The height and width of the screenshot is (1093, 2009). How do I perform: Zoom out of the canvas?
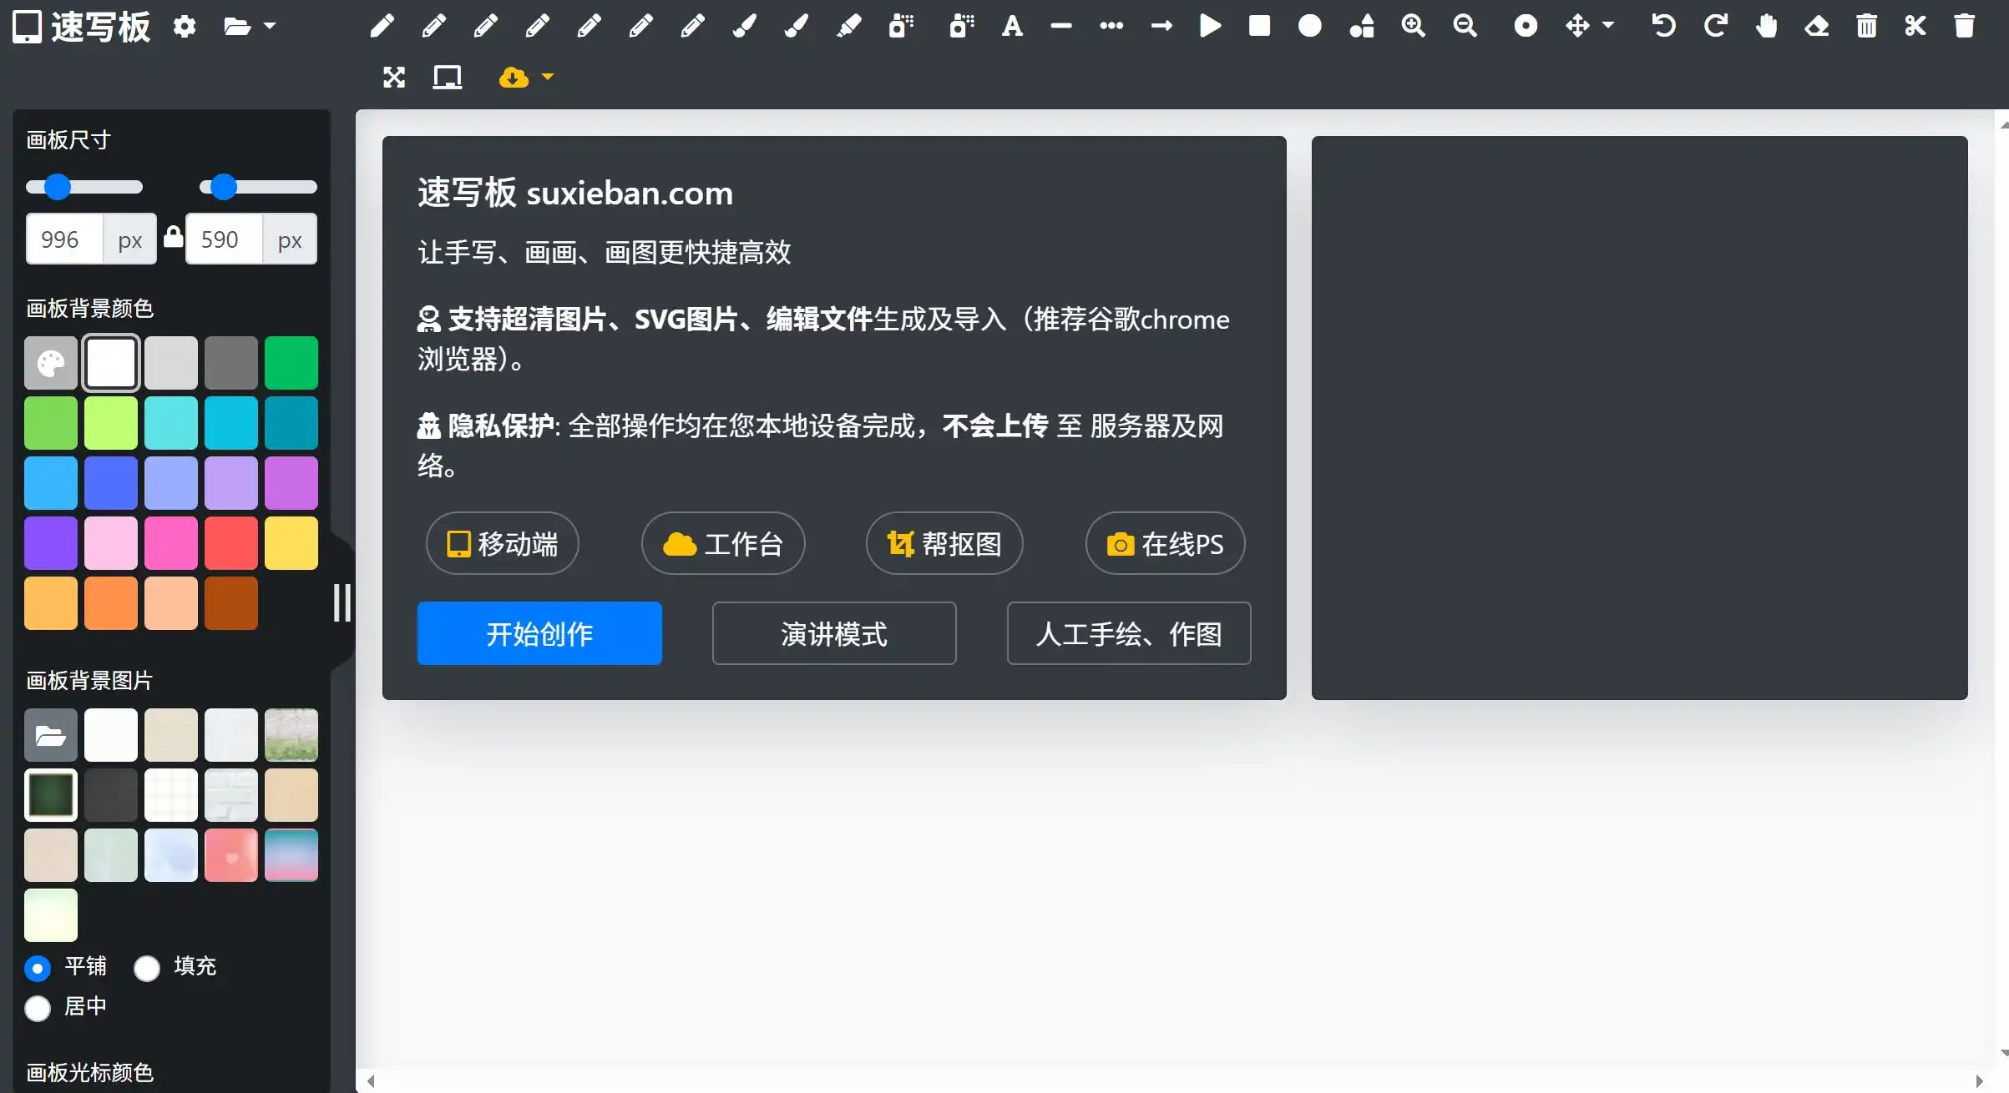click(x=1465, y=26)
